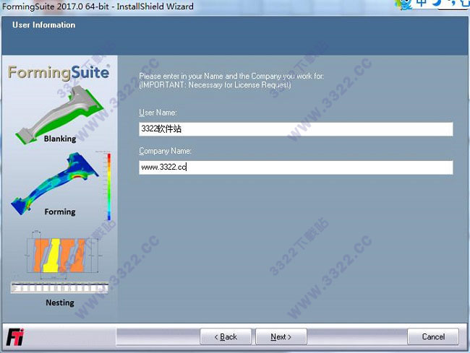Click the Blanking part thumbnail
This screenshot has height=353, width=470.
[60, 113]
